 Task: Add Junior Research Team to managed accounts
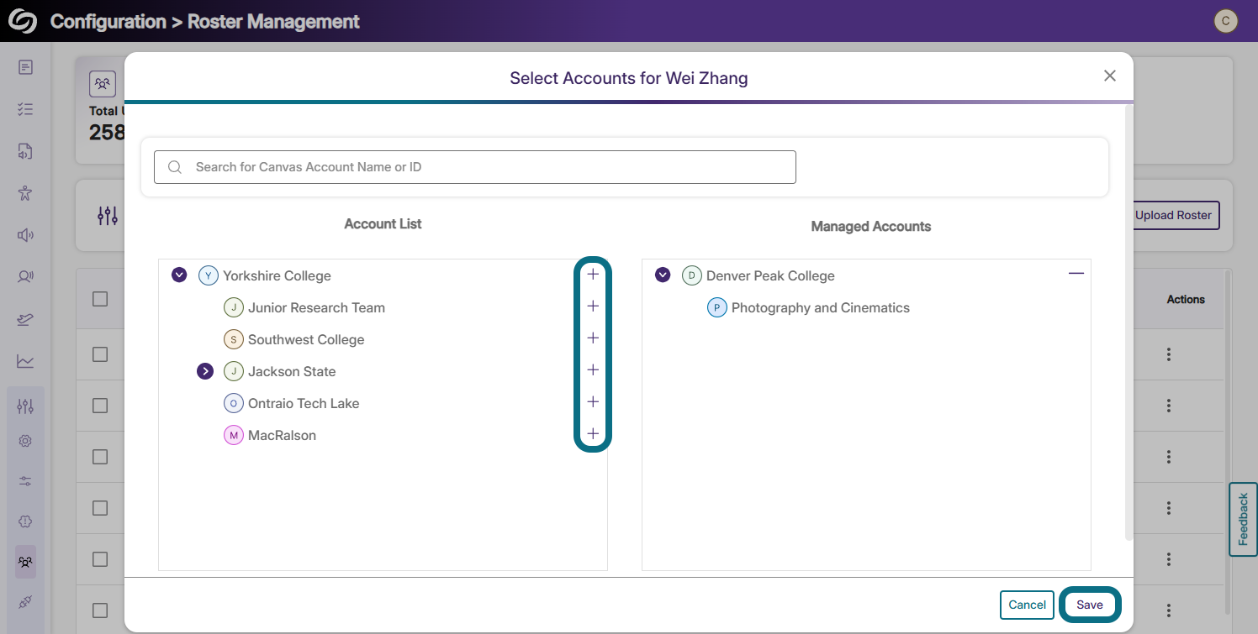pos(593,307)
